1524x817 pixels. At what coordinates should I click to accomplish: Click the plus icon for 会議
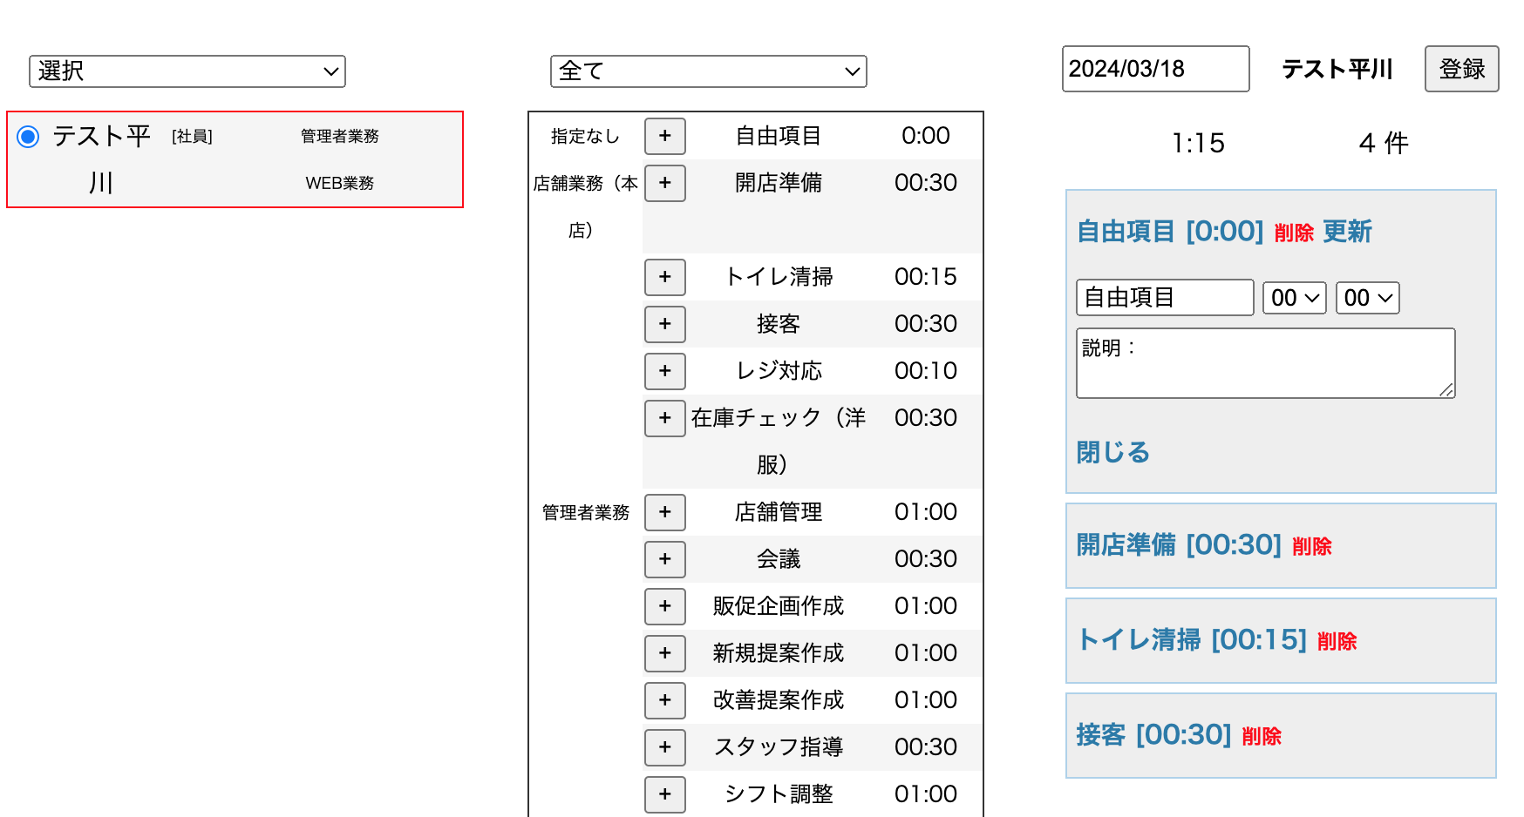[x=665, y=559]
